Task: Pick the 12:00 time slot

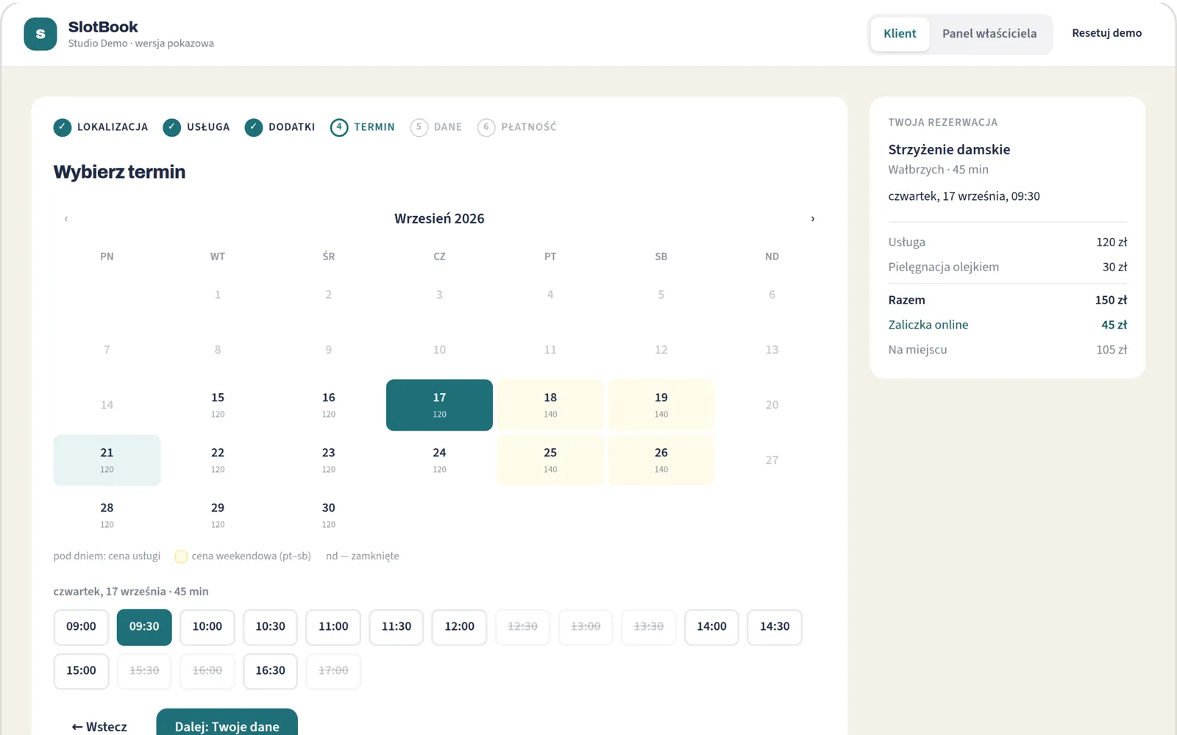Action: (x=460, y=627)
